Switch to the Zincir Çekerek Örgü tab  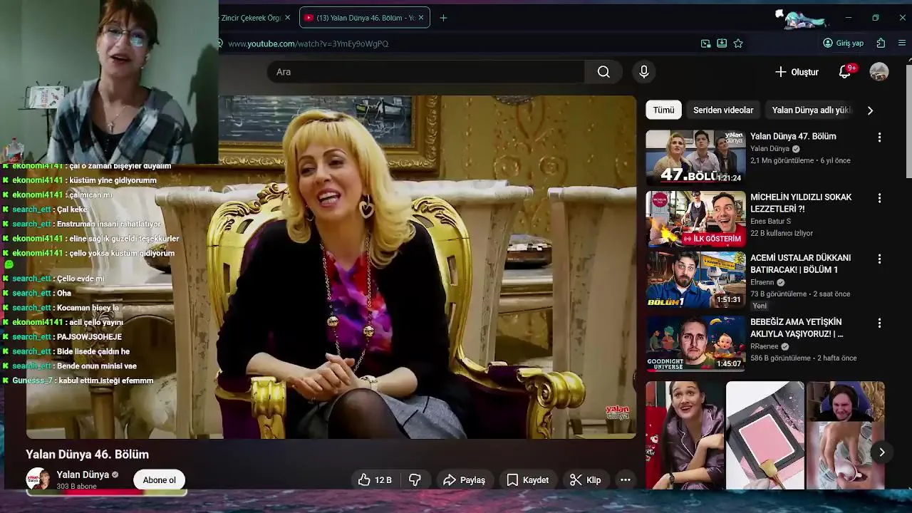coord(251,18)
